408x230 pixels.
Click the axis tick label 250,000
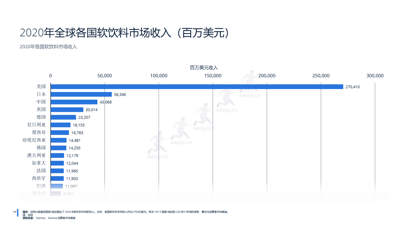pos(321,76)
